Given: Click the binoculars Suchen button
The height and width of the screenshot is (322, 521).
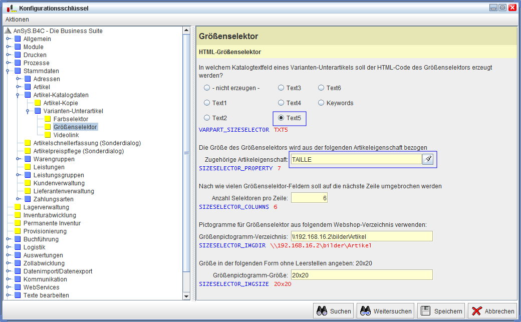Looking at the screenshot, I should (x=333, y=311).
